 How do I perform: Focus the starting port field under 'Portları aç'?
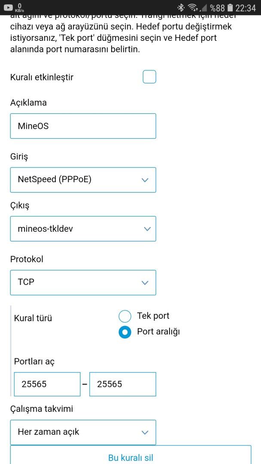pos(47,384)
